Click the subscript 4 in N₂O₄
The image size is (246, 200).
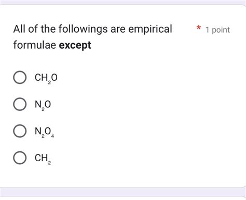(52, 136)
